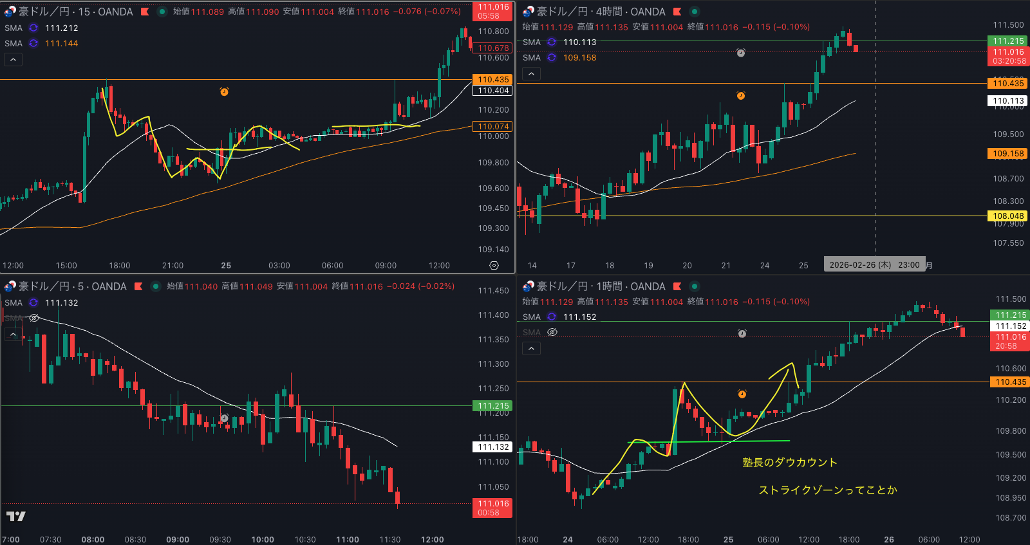Click the TradingView logo on 5-minute chart
Viewport: 1030px width, 545px height.
click(16, 516)
